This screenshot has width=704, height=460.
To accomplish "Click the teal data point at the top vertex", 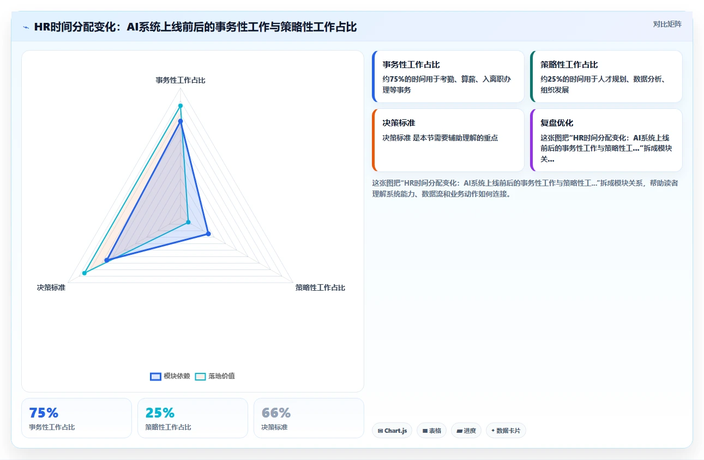I will 180,106.
